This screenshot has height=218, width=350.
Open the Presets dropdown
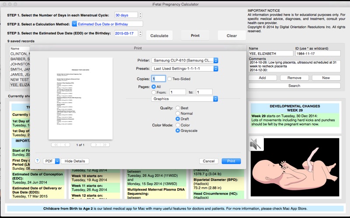coord(185,68)
